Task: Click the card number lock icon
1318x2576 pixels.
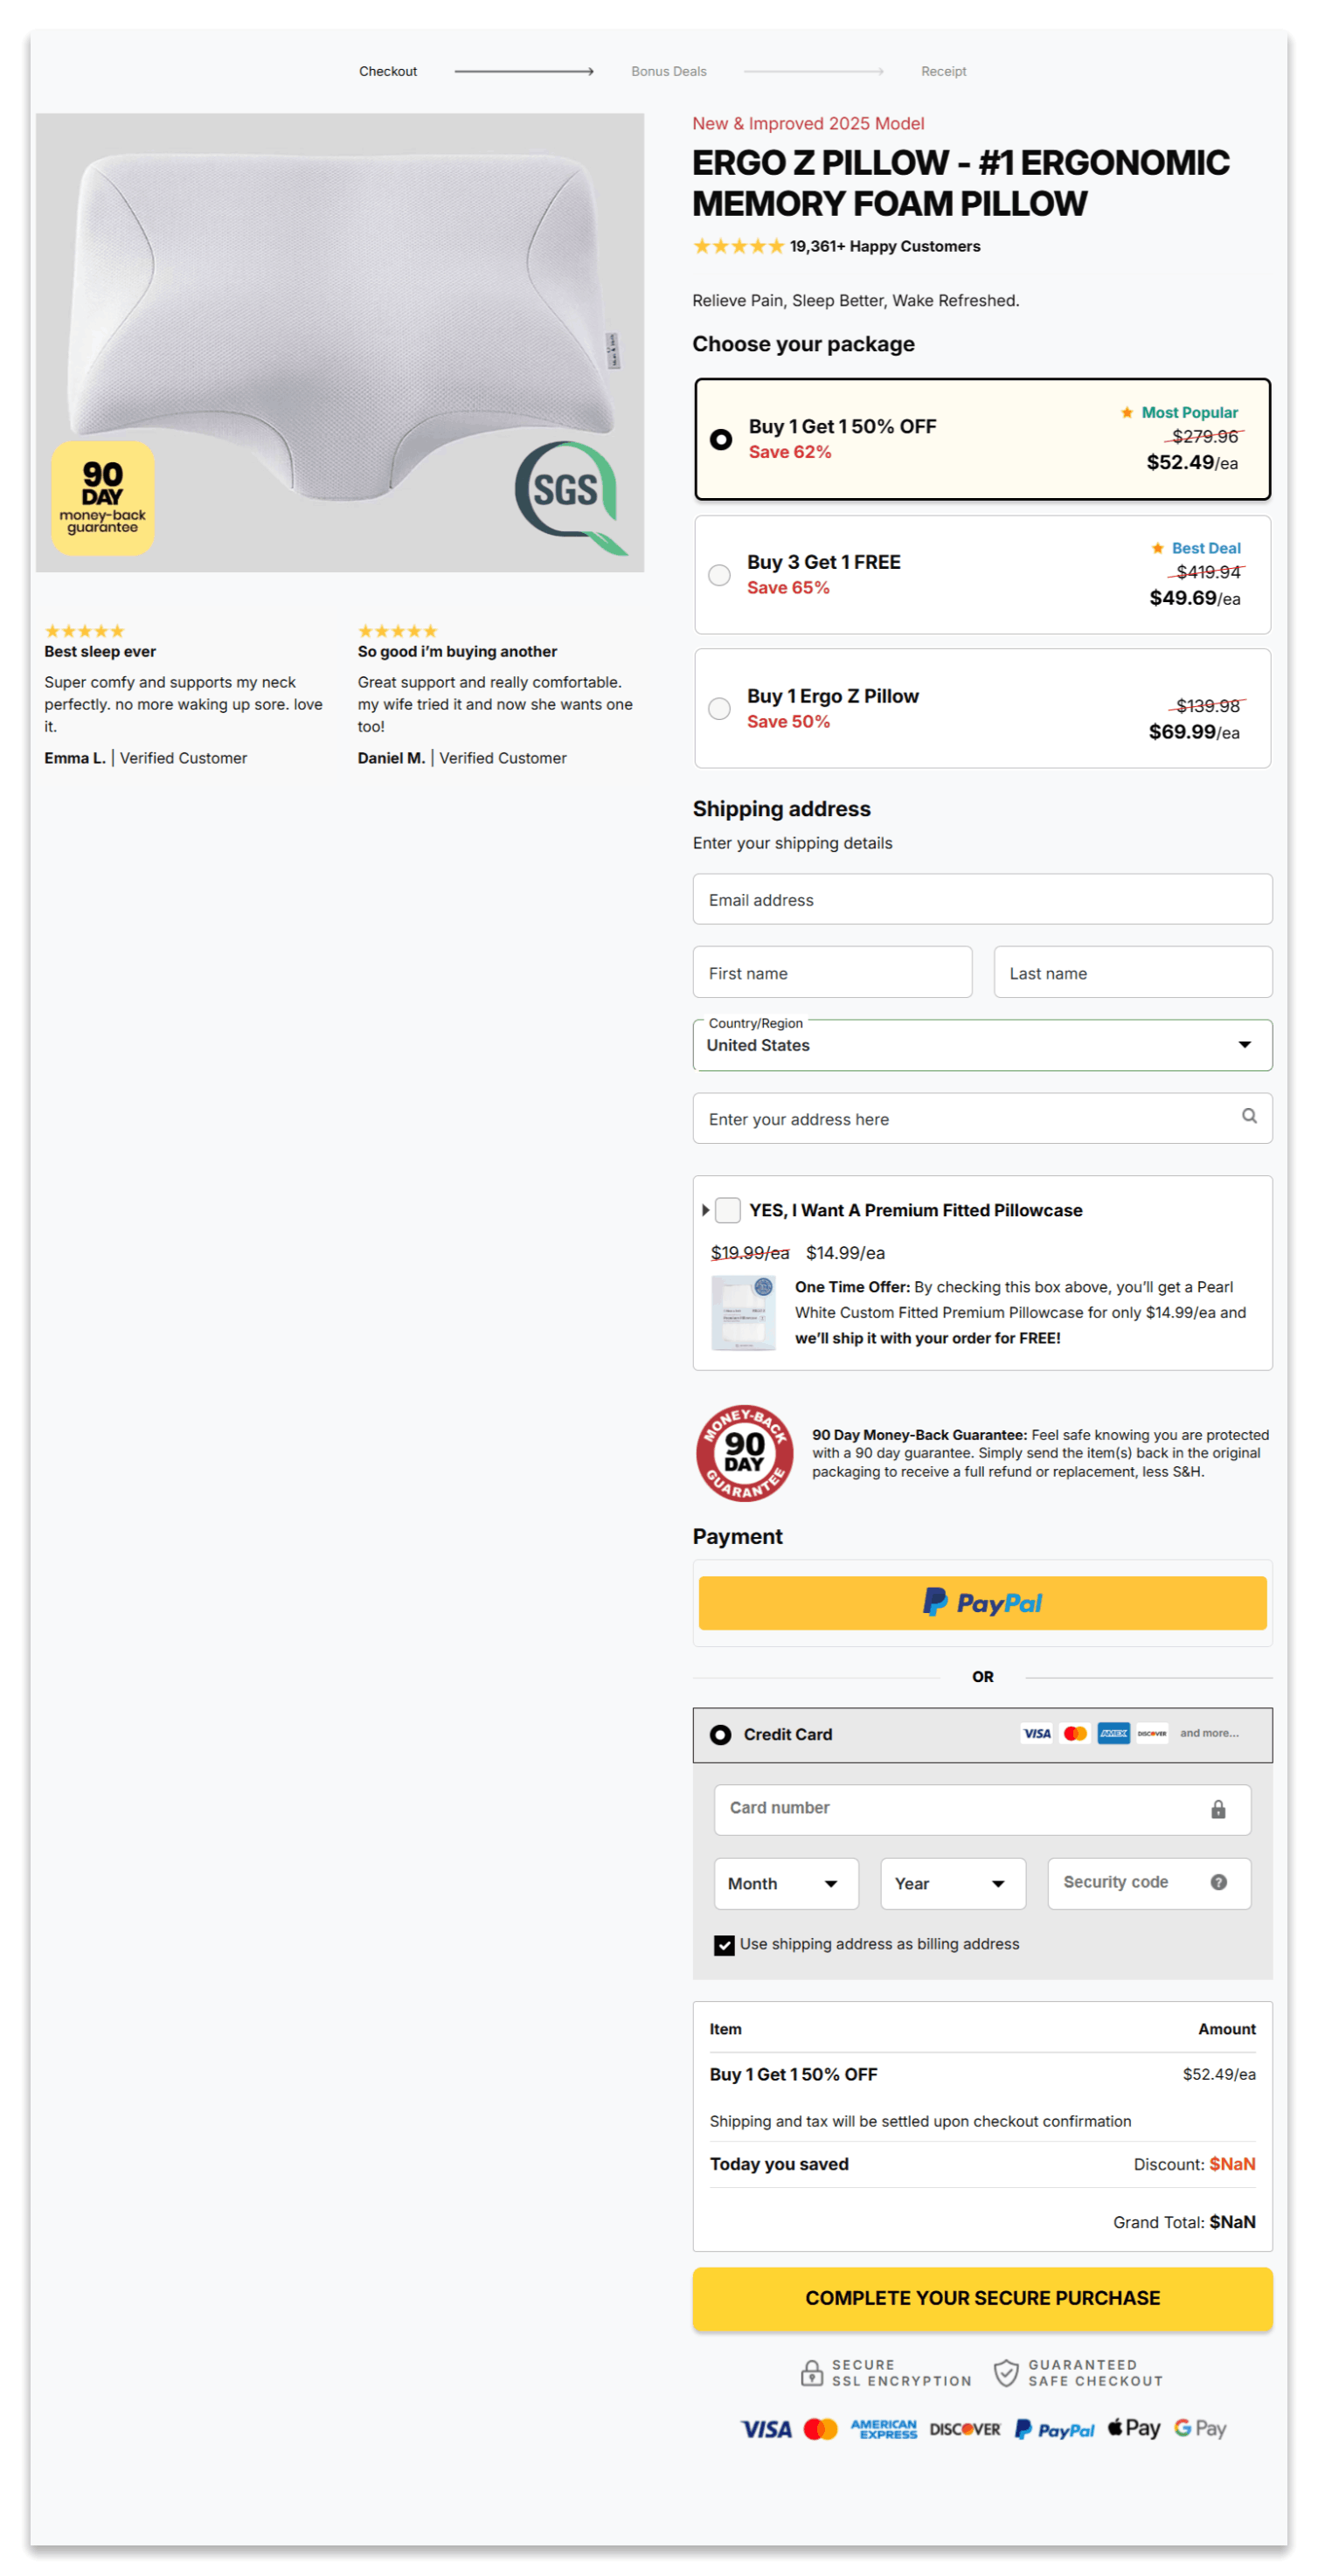Action: pyautogui.click(x=1218, y=1810)
